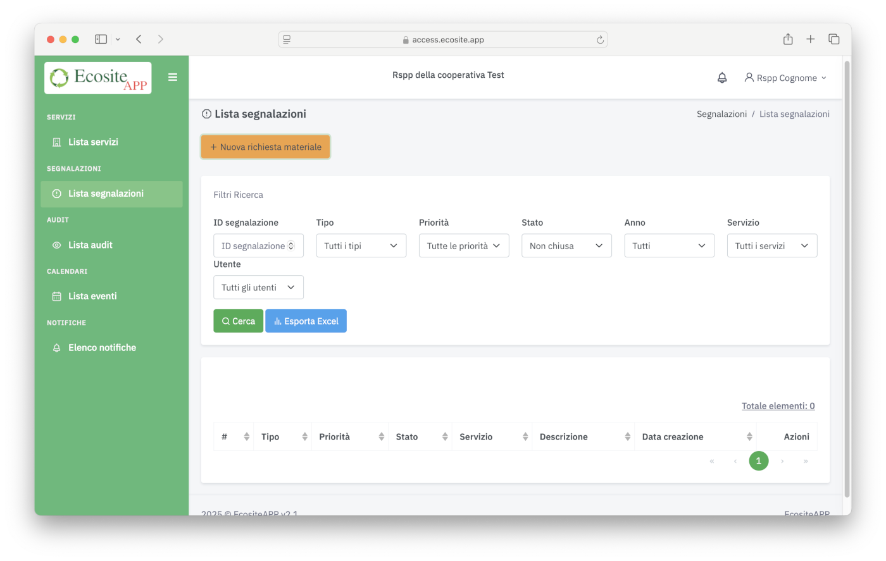Image resolution: width=886 pixels, height=561 pixels.
Task: Click the Ecosite APP logo
Action: tap(98, 78)
